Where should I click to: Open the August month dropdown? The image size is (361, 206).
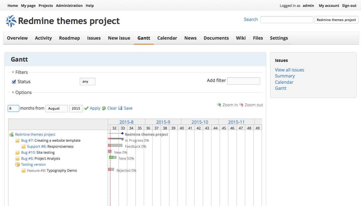[57, 108]
